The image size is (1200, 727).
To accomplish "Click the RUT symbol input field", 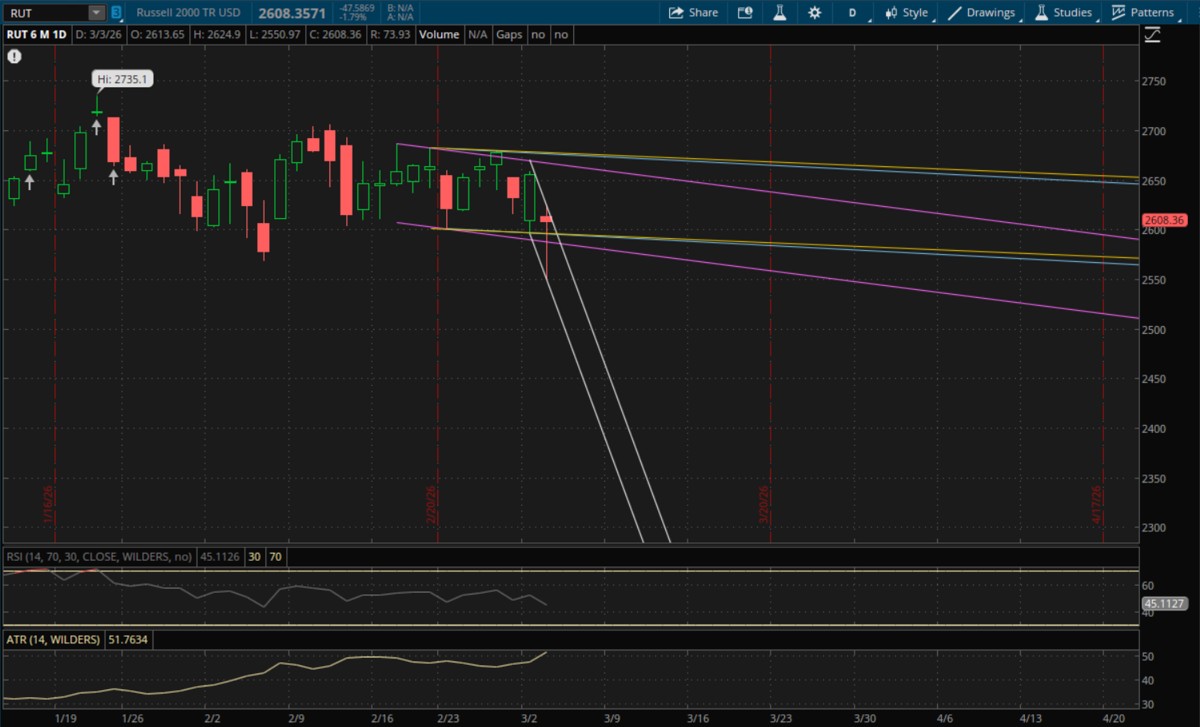I will pyautogui.click(x=46, y=13).
